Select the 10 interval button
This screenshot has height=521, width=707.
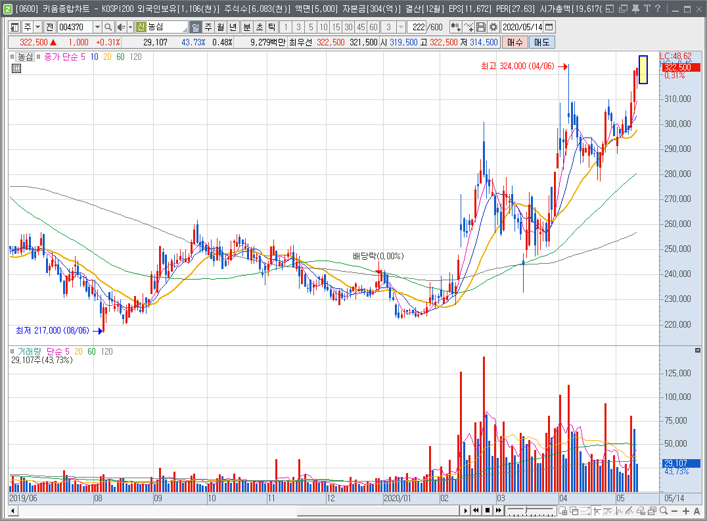click(x=323, y=27)
